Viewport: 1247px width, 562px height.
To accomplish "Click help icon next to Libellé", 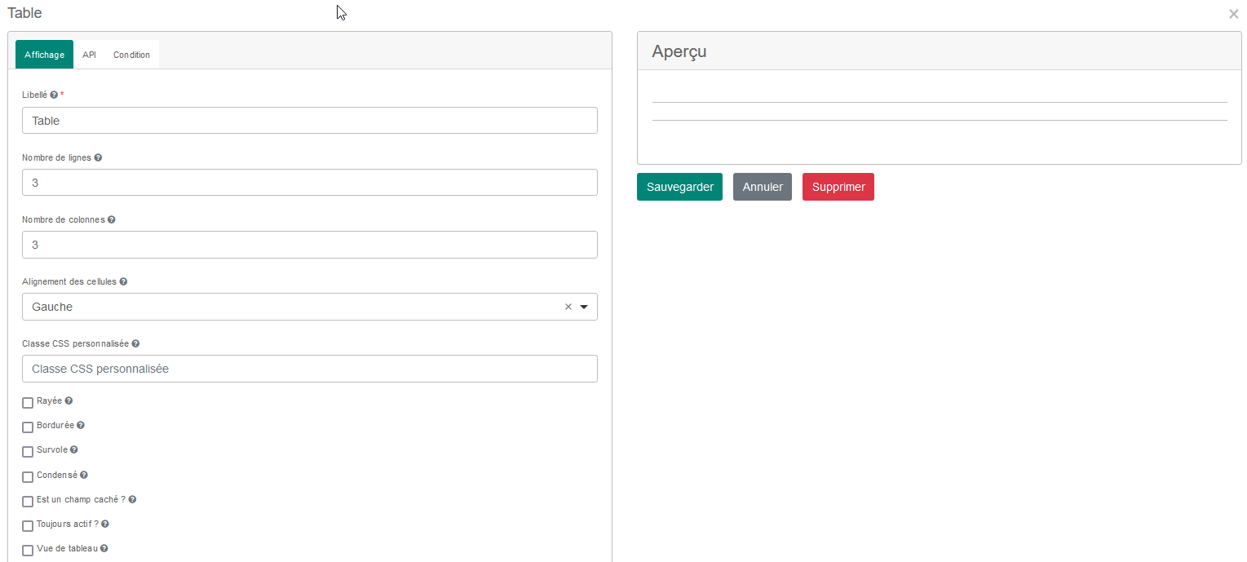I will click(54, 95).
